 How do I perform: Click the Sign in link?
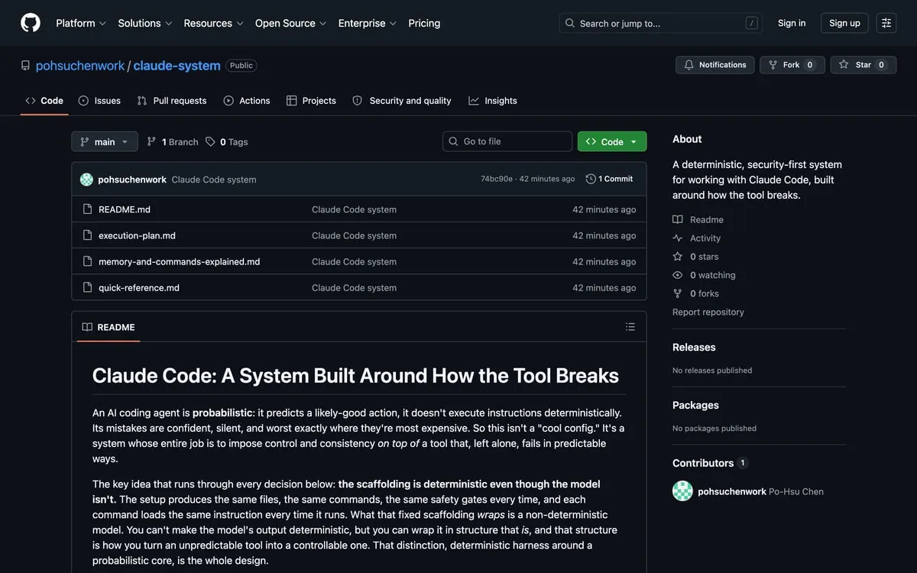point(792,23)
